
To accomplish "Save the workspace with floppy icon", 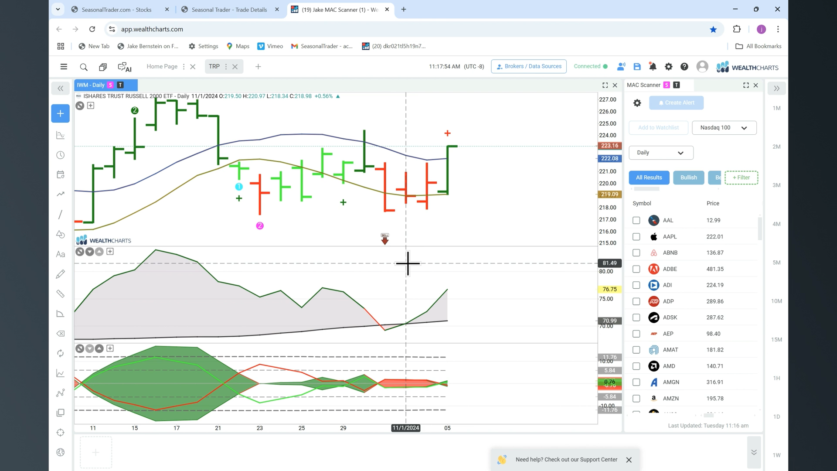I will [x=637, y=67].
